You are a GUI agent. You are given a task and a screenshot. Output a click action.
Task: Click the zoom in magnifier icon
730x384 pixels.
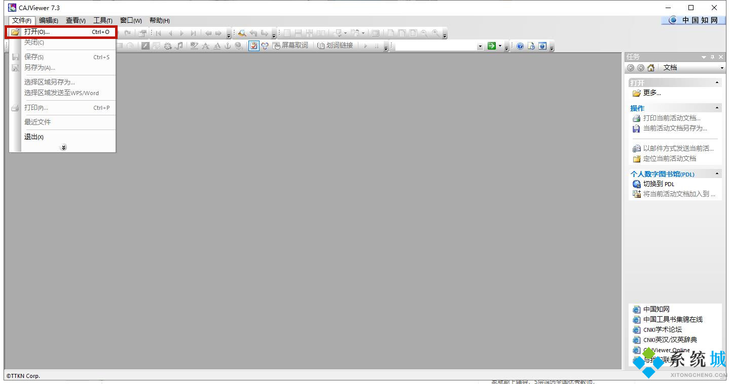(x=436, y=33)
